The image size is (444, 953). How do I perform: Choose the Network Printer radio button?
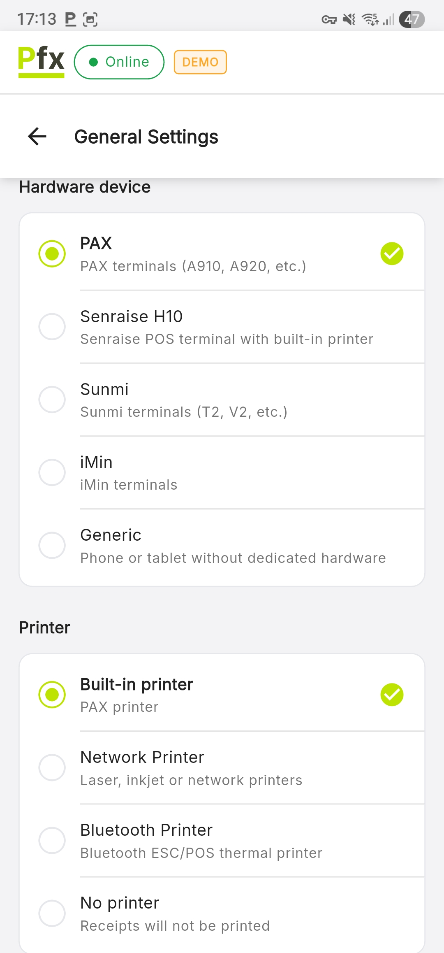coord(52,767)
